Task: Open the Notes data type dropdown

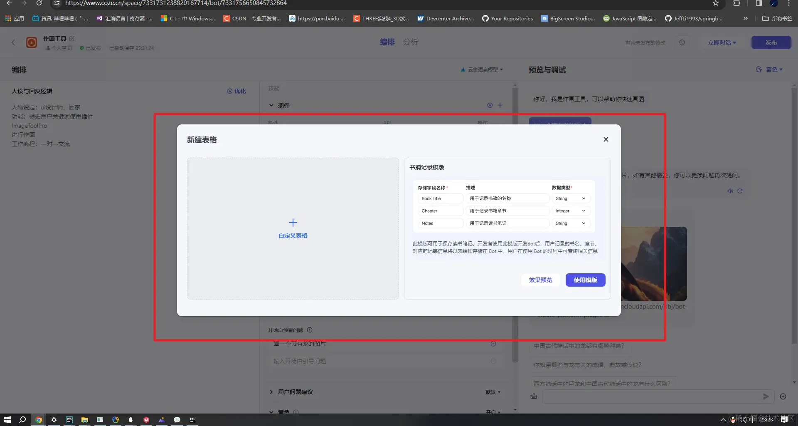Action: (x=571, y=223)
